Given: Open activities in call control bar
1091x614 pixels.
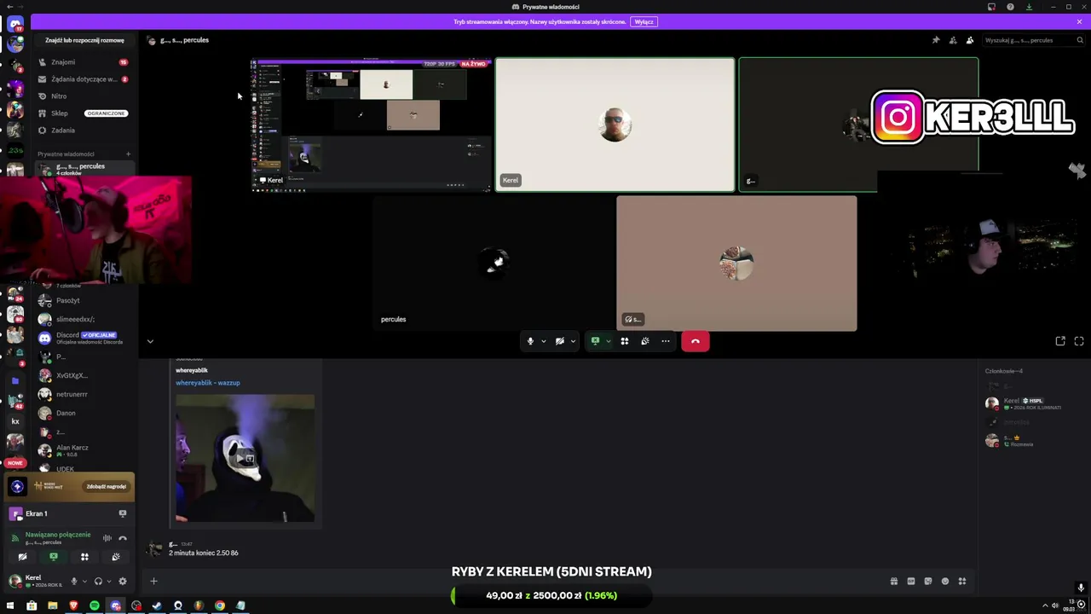Looking at the screenshot, I should [624, 341].
